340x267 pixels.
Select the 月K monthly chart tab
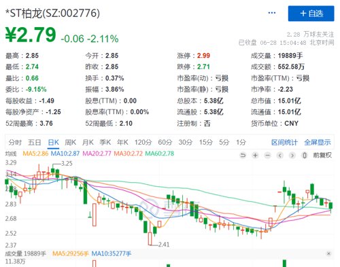coord(88,143)
